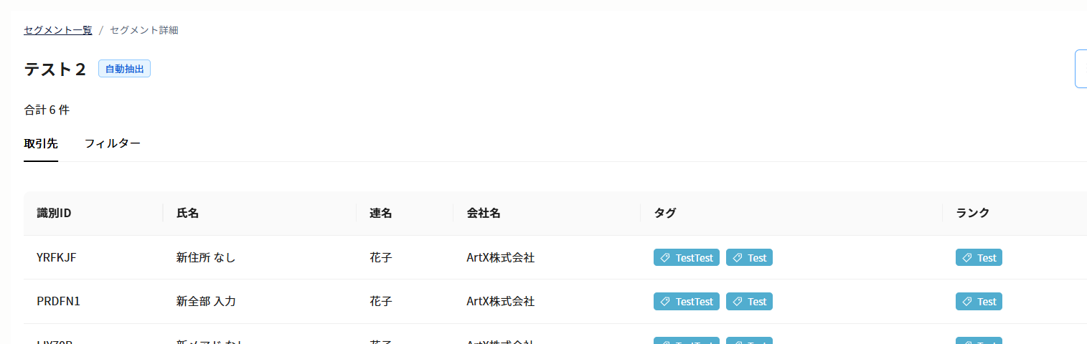Open the セグメント一覧 breadcrumb link

point(57,30)
